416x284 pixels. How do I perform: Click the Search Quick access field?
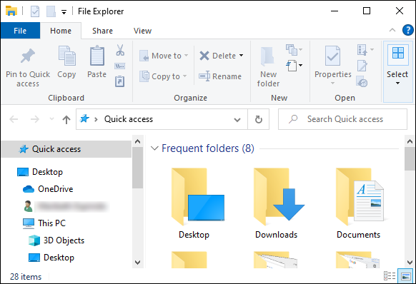(x=342, y=119)
